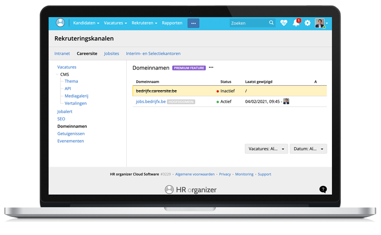
Task: Select Getuigenissen in the sidebar
Action: (x=70, y=134)
